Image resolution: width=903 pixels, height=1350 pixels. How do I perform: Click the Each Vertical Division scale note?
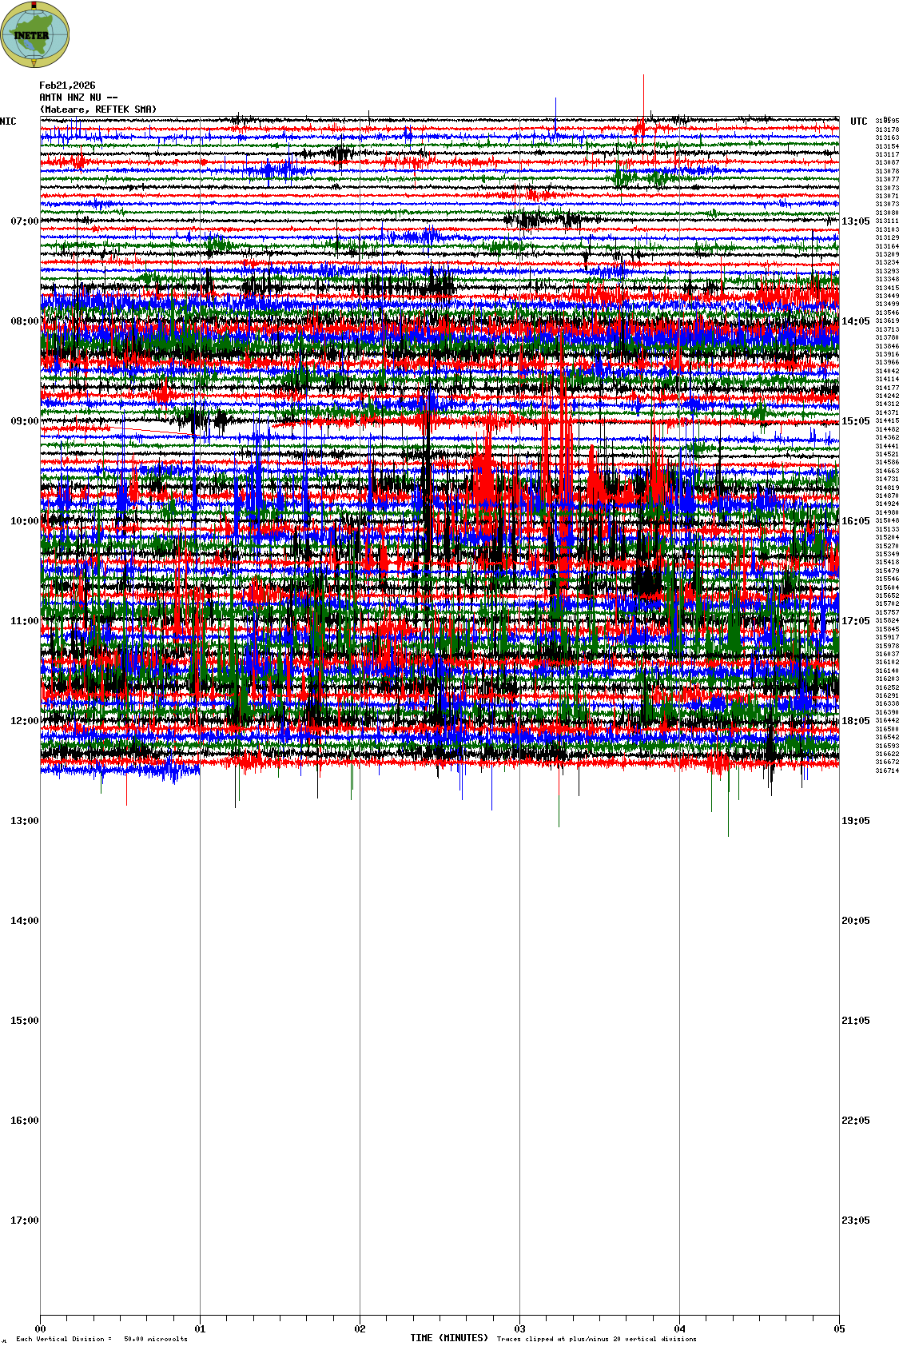[101, 1339]
